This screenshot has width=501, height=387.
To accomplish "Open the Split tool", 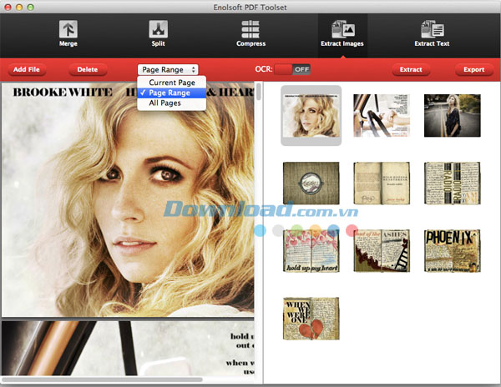I will [158, 34].
